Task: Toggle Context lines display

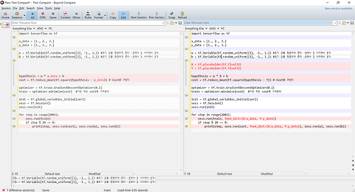Action: (x=65, y=15)
